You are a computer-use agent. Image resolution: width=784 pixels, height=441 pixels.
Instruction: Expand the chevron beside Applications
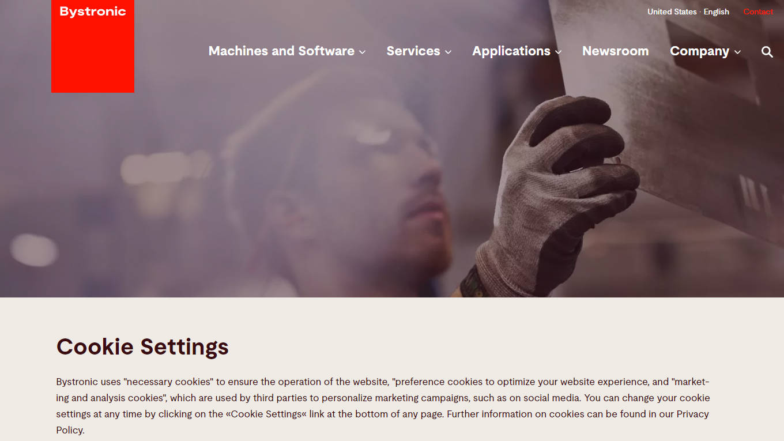[558, 52]
